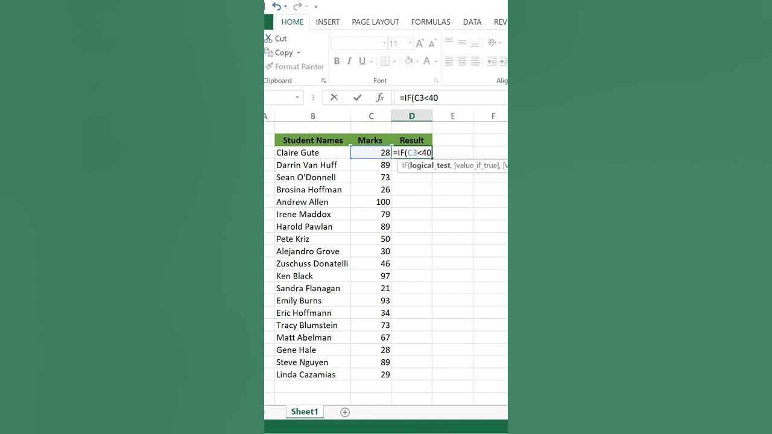
Task: Click the Font Color A icon
Action: pos(427,61)
